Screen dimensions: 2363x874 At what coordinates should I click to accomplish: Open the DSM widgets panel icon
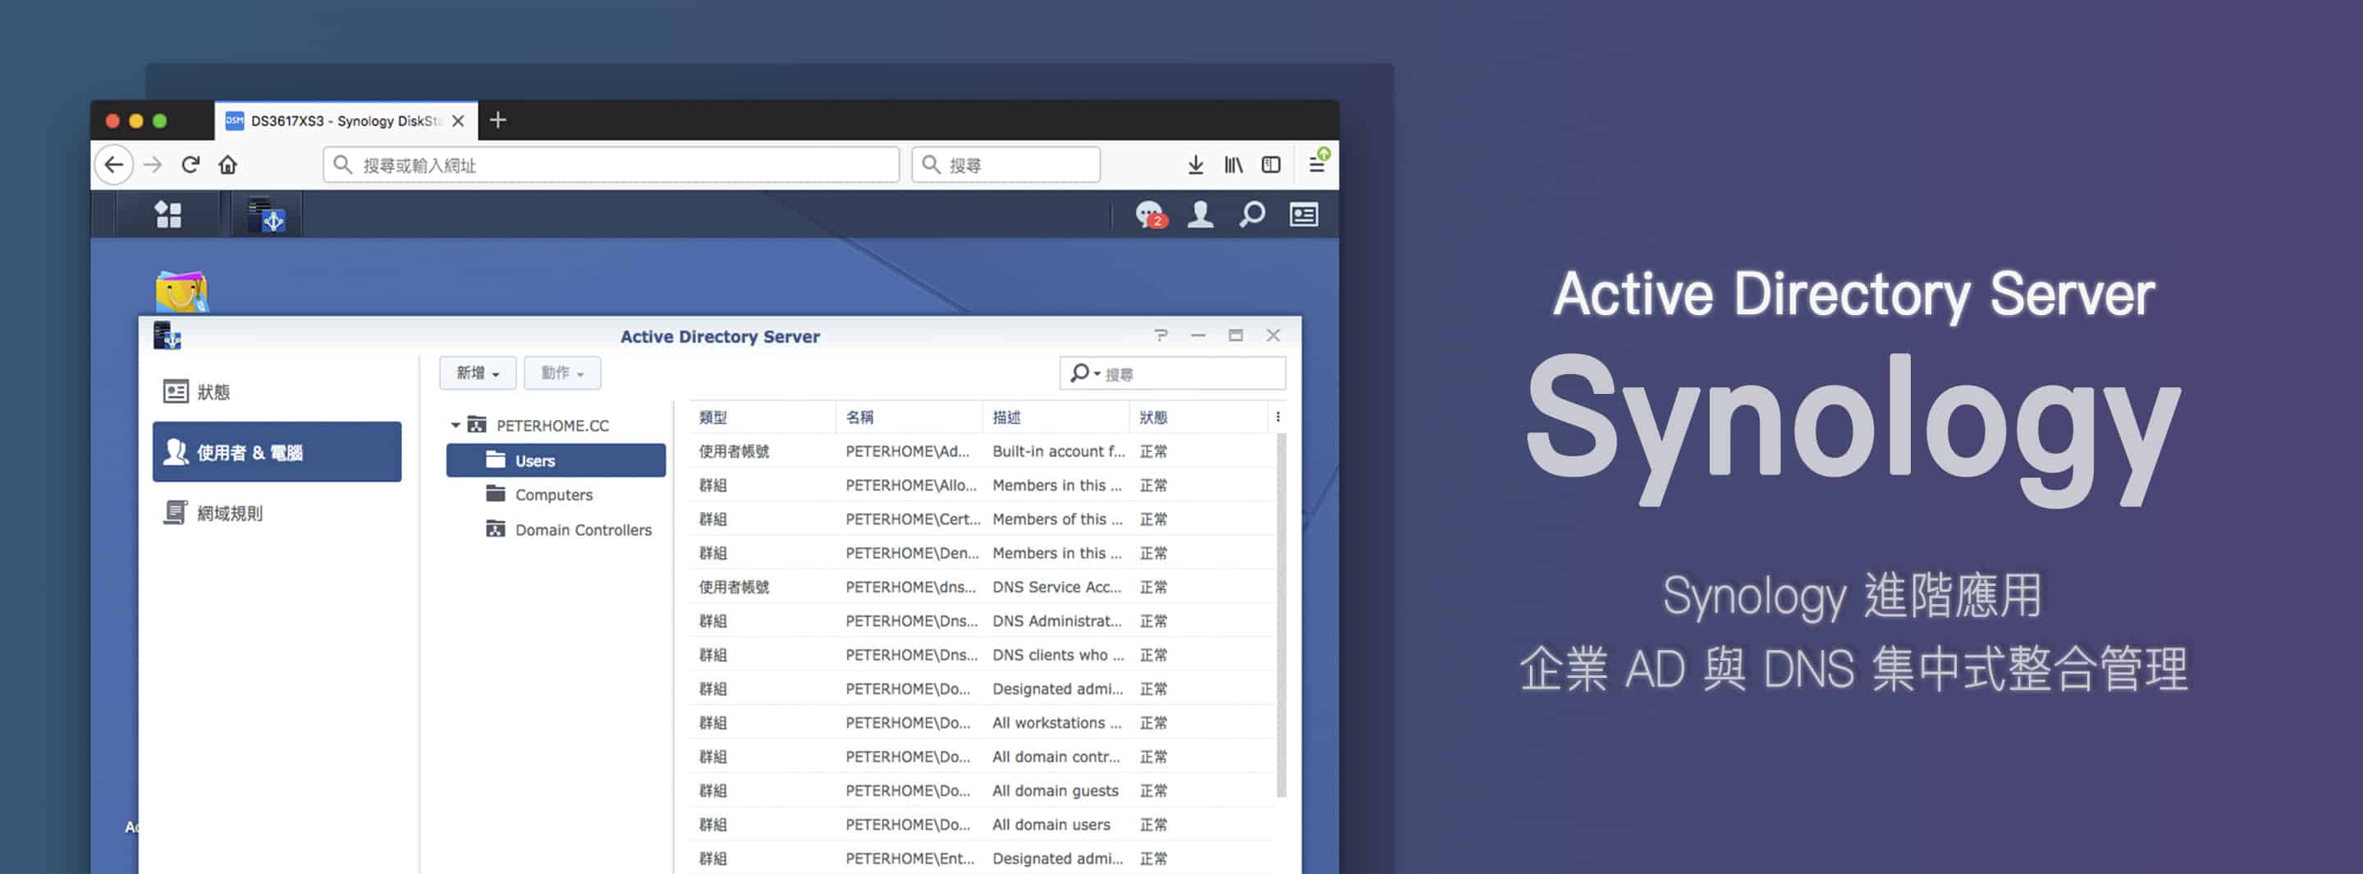click(x=1303, y=215)
